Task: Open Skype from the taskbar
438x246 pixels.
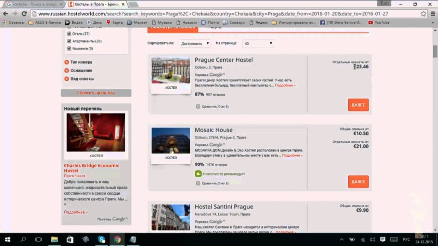Action: point(102,240)
